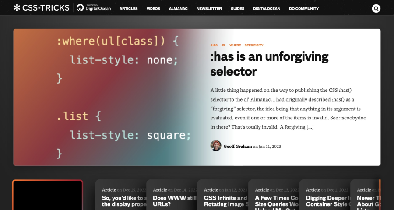
Task: Click the :where tag link
Action: pyautogui.click(x=235, y=45)
